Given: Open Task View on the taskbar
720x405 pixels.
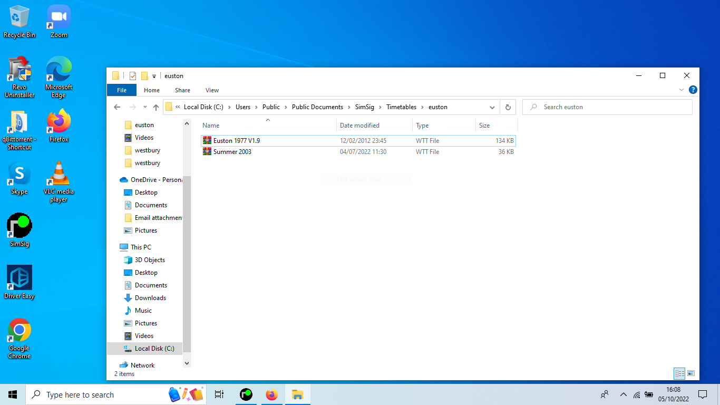Looking at the screenshot, I should pyautogui.click(x=219, y=394).
